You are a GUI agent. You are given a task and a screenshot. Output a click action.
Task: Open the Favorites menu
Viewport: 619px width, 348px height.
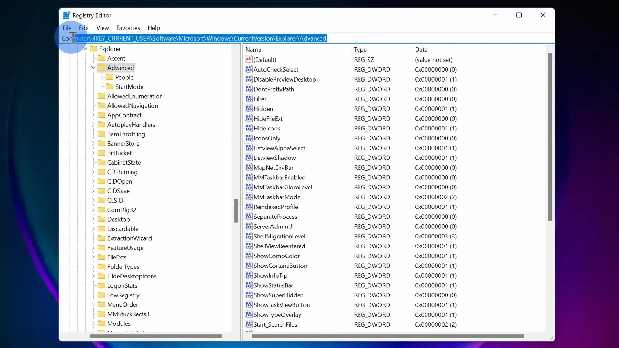point(128,28)
